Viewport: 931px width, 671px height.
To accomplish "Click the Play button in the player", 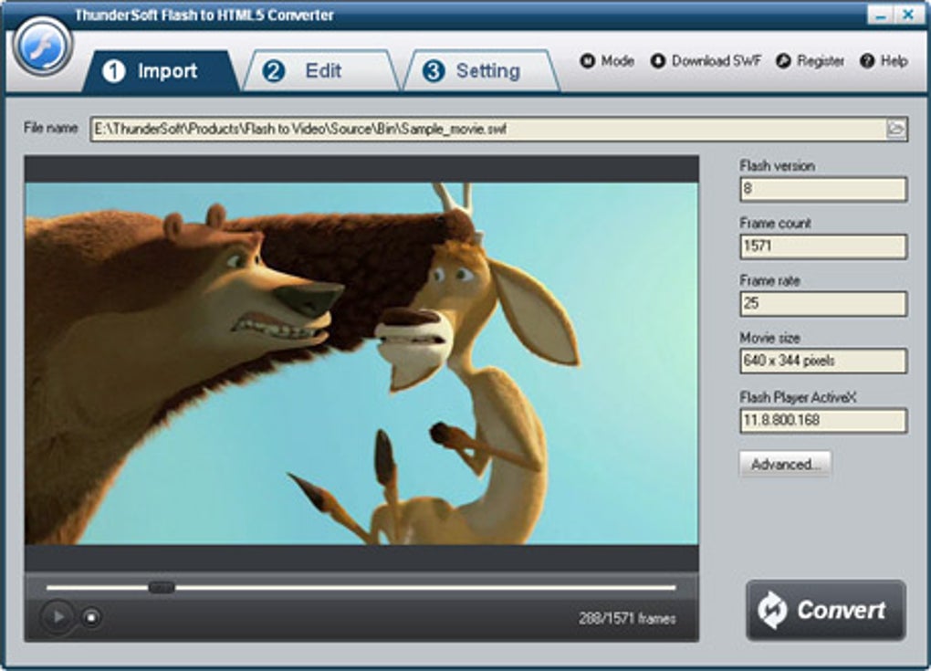I will tap(58, 617).
